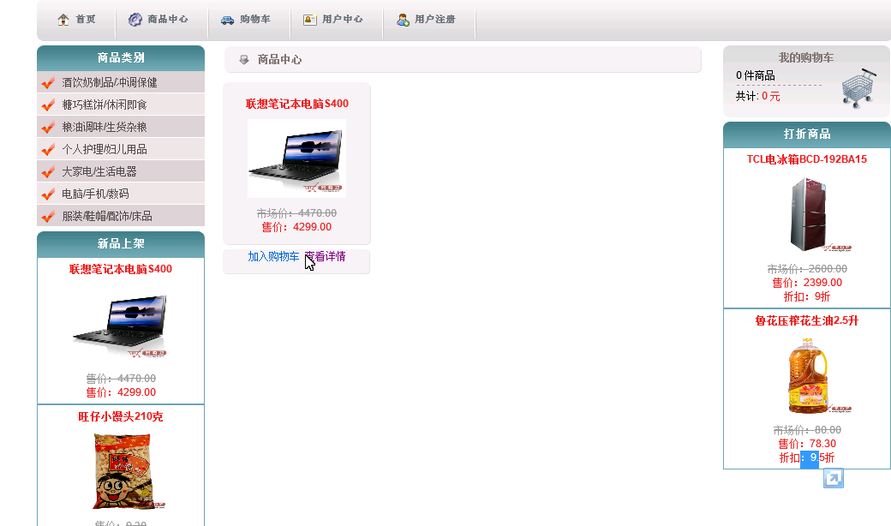Select category 个人护理/妇儿用品
This screenshot has width=891, height=526.
[x=105, y=149]
